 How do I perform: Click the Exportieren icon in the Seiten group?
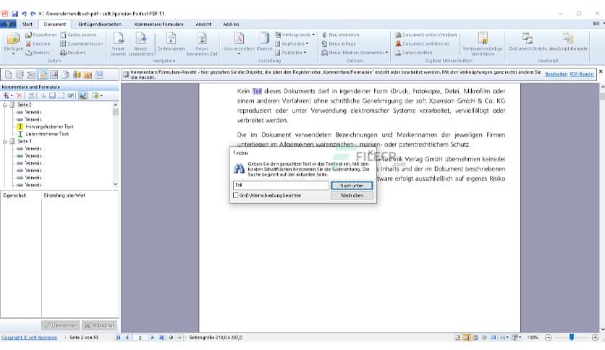(28, 35)
